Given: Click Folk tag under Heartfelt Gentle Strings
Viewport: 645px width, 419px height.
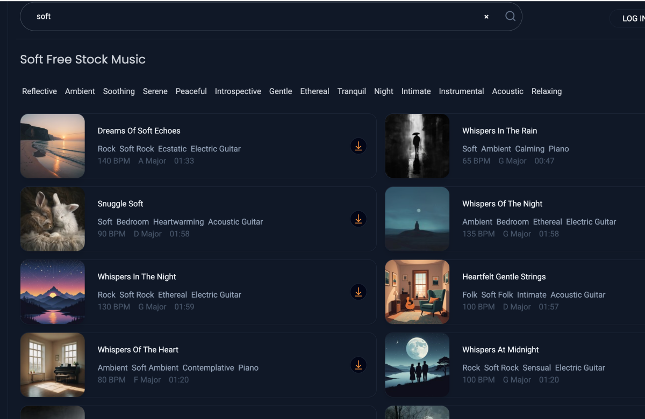Looking at the screenshot, I should click(x=470, y=295).
